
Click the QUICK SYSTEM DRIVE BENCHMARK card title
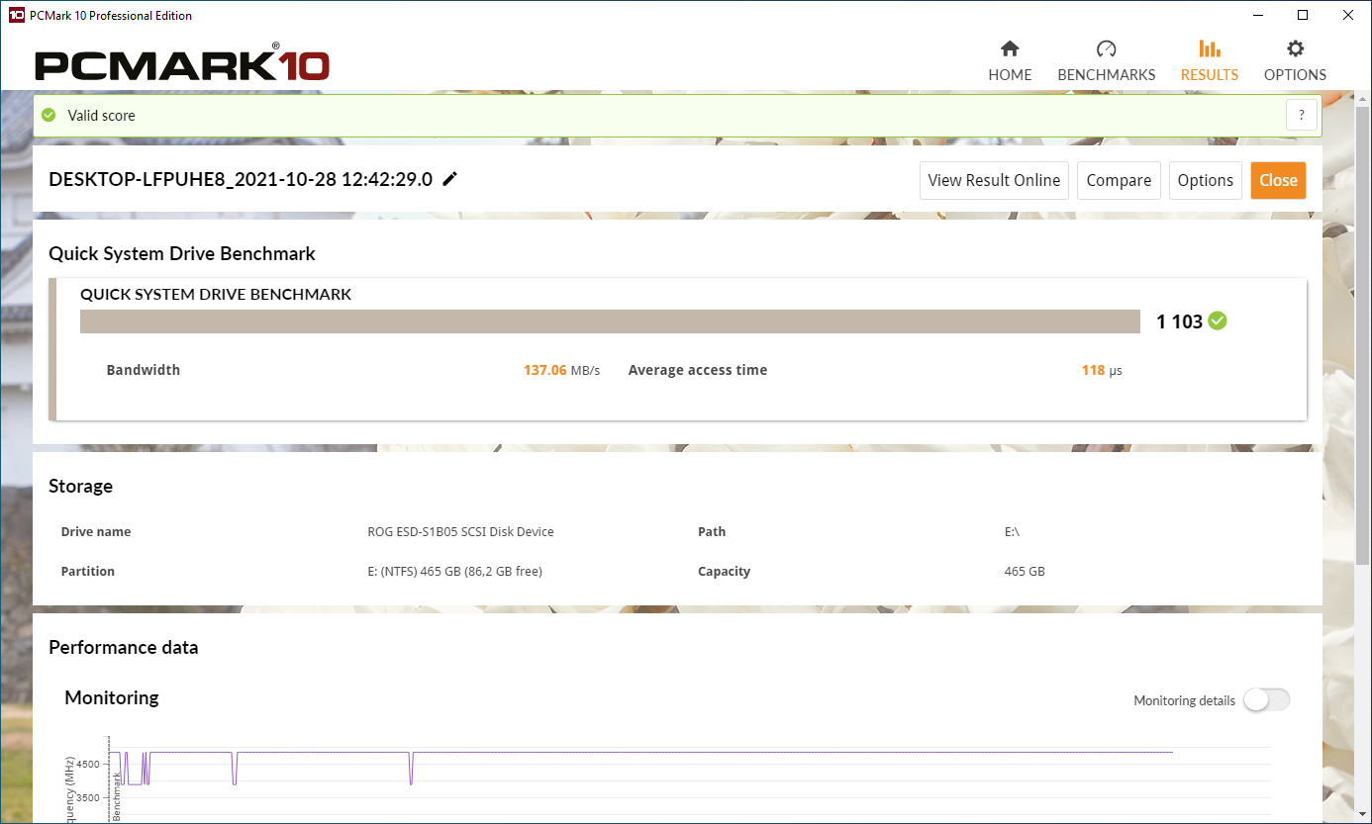216,294
